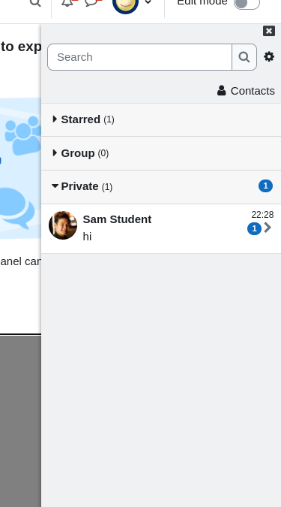Open the conversation with Sam Student

[161, 228]
